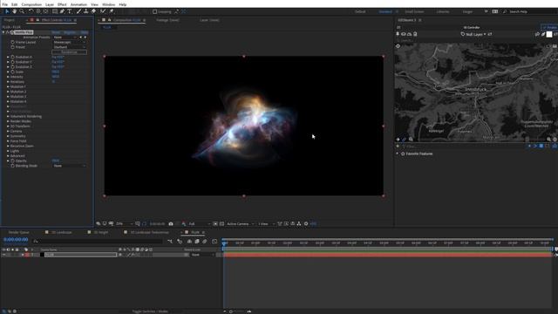This screenshot has width=558, height=314.
Task: Click the diamond icon above the map
Action: click(398, 46)
